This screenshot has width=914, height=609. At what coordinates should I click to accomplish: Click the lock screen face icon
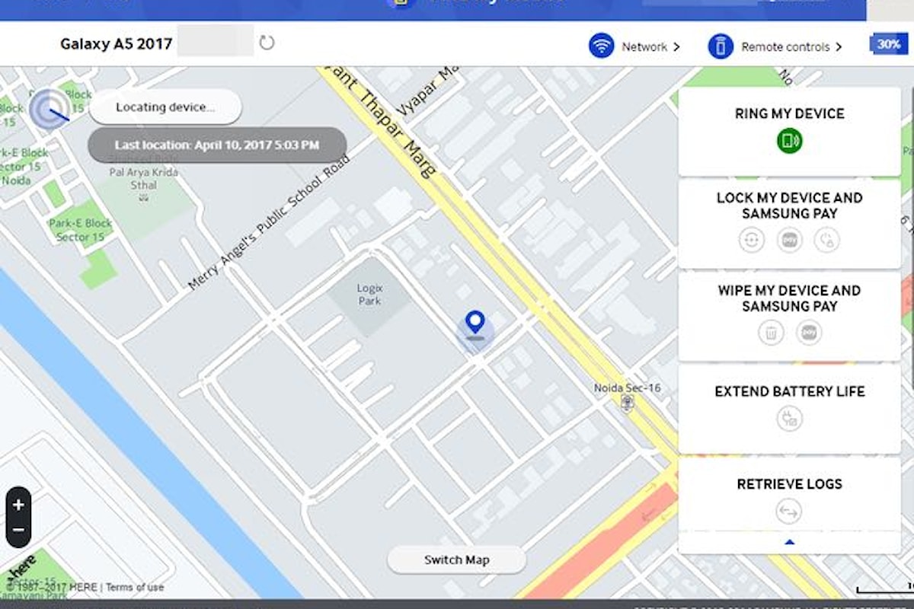[751, 241]
